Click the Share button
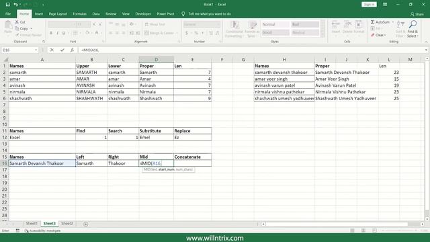This screenshot has width=430, height=242. [417, 14]
